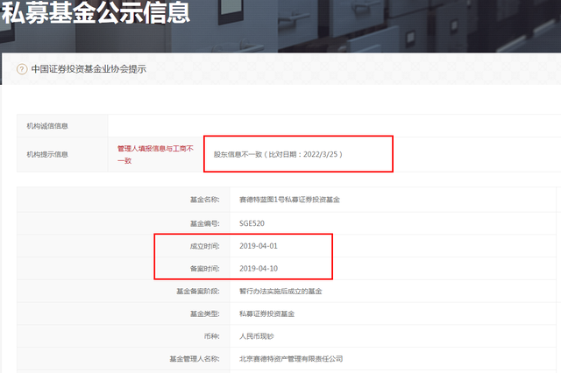Select the 机构提示信息 row label
This screenshot has height=373, width=561.
pyautogui.click(x=47, y=154)
